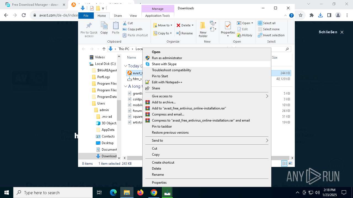The image size is (353, 198).
Task: Click the Up arrow navigation button
Action: pos(104,49)
